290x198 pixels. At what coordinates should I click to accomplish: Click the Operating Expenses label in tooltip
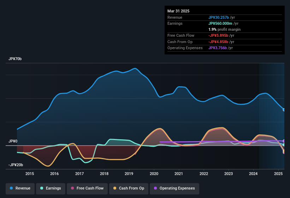[185, 48]
